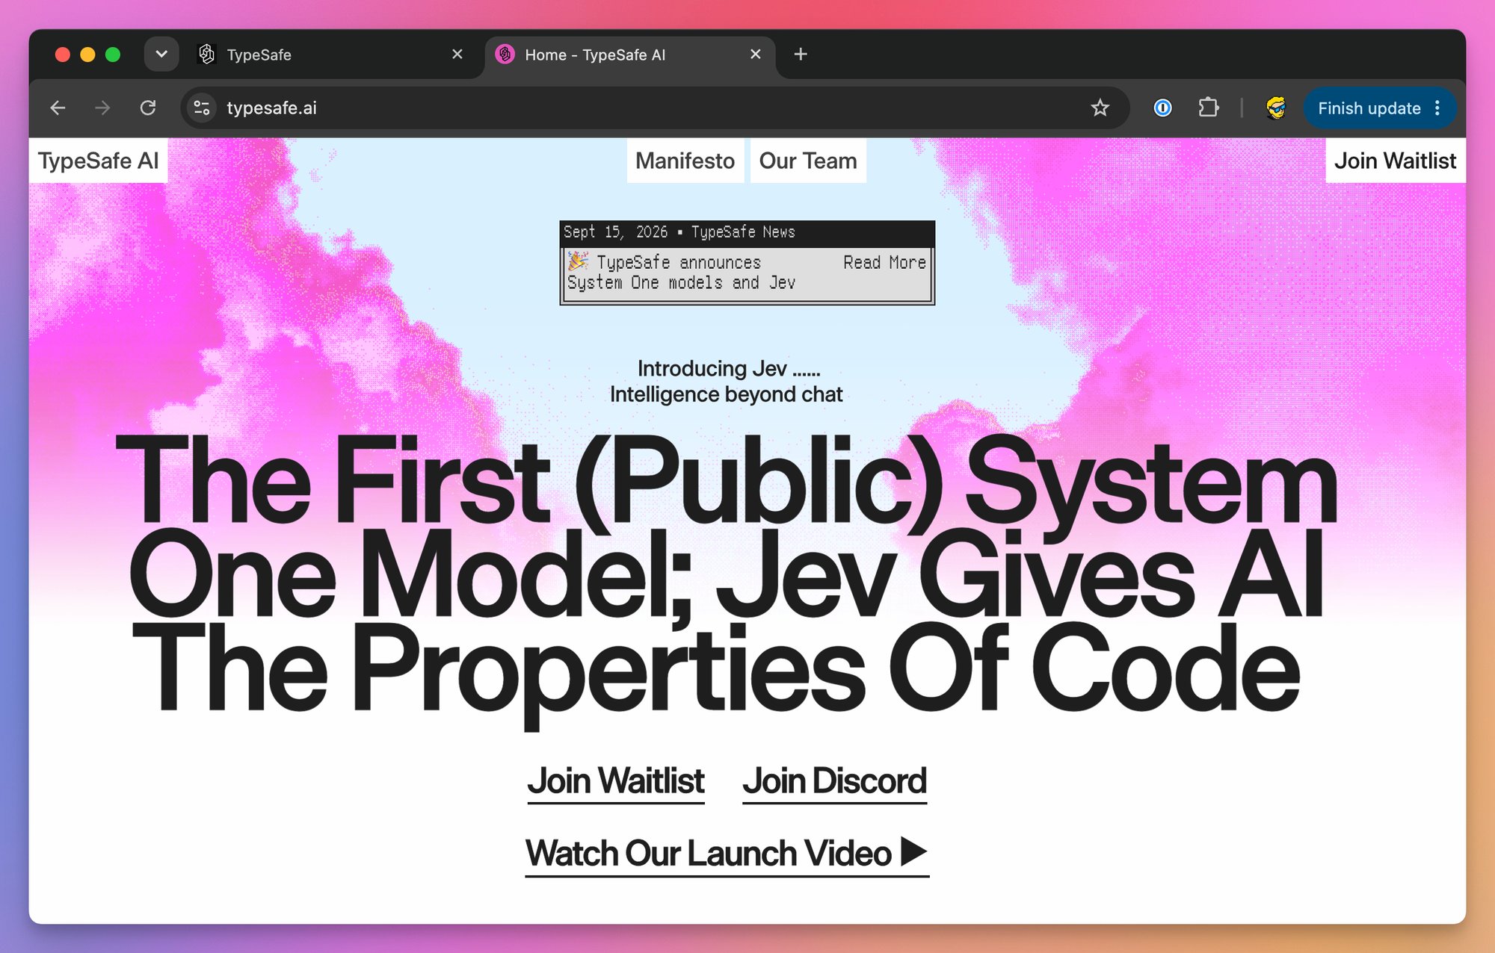Open the Manifesto nav item

pos(685,161)
